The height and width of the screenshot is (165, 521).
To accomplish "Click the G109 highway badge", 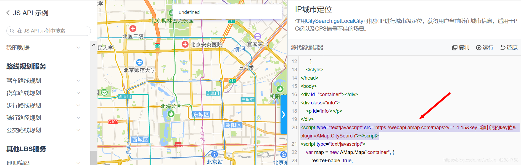I will [x=113, y=122].
